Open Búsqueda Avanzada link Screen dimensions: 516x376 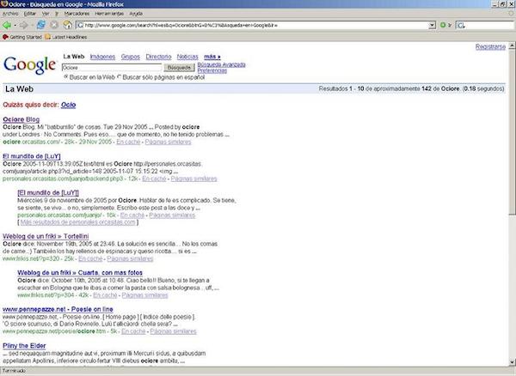tap(221, 64)
